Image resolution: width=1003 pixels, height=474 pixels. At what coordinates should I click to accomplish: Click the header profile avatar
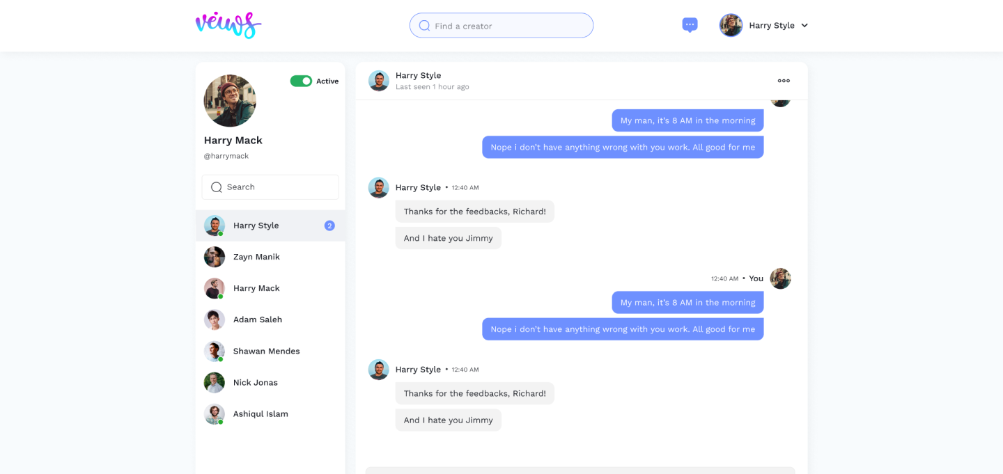click(731, 25)
